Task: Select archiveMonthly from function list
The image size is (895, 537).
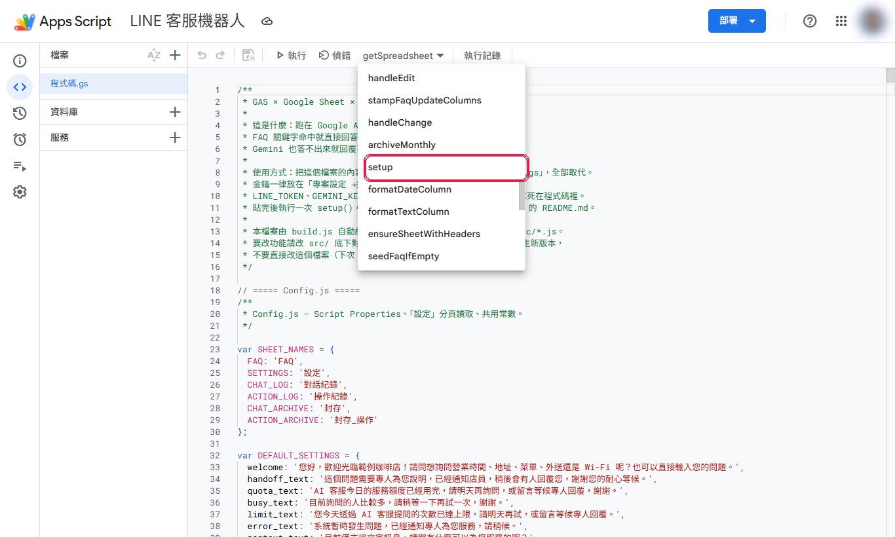Action: (442, 145)
